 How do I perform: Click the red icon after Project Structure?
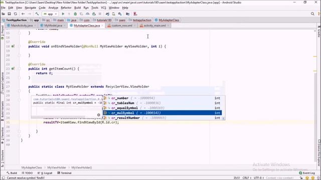(x=135, y=14)
